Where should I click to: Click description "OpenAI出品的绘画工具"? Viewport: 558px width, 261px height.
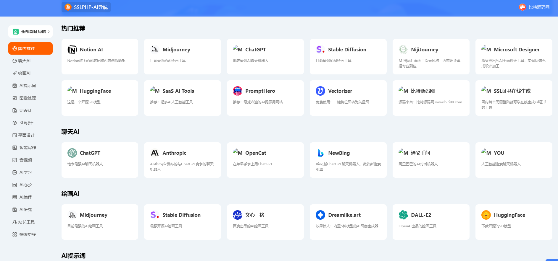click(417, 226)
